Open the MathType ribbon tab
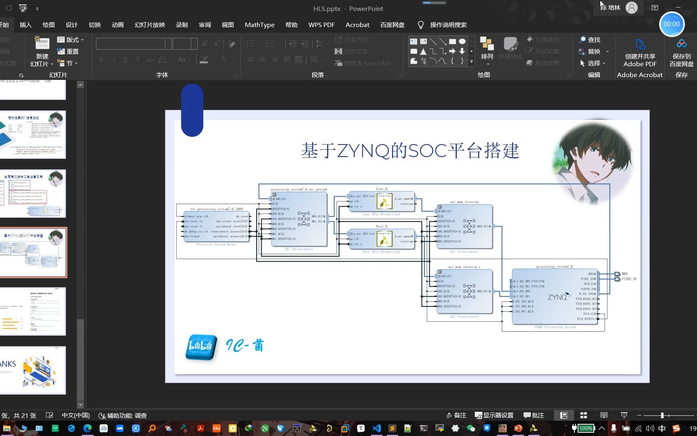This screenshot has height=436, width=697. point(259,25)
